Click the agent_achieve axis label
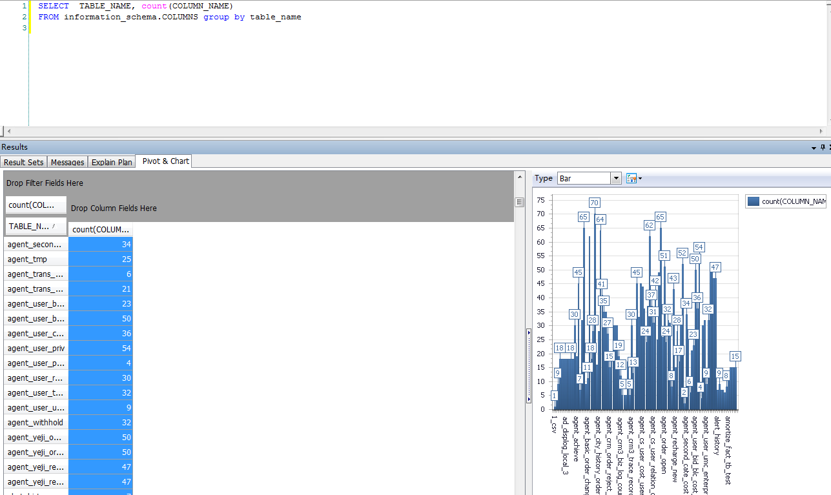The width and height of the screenshot is (831, 495). 576,438
